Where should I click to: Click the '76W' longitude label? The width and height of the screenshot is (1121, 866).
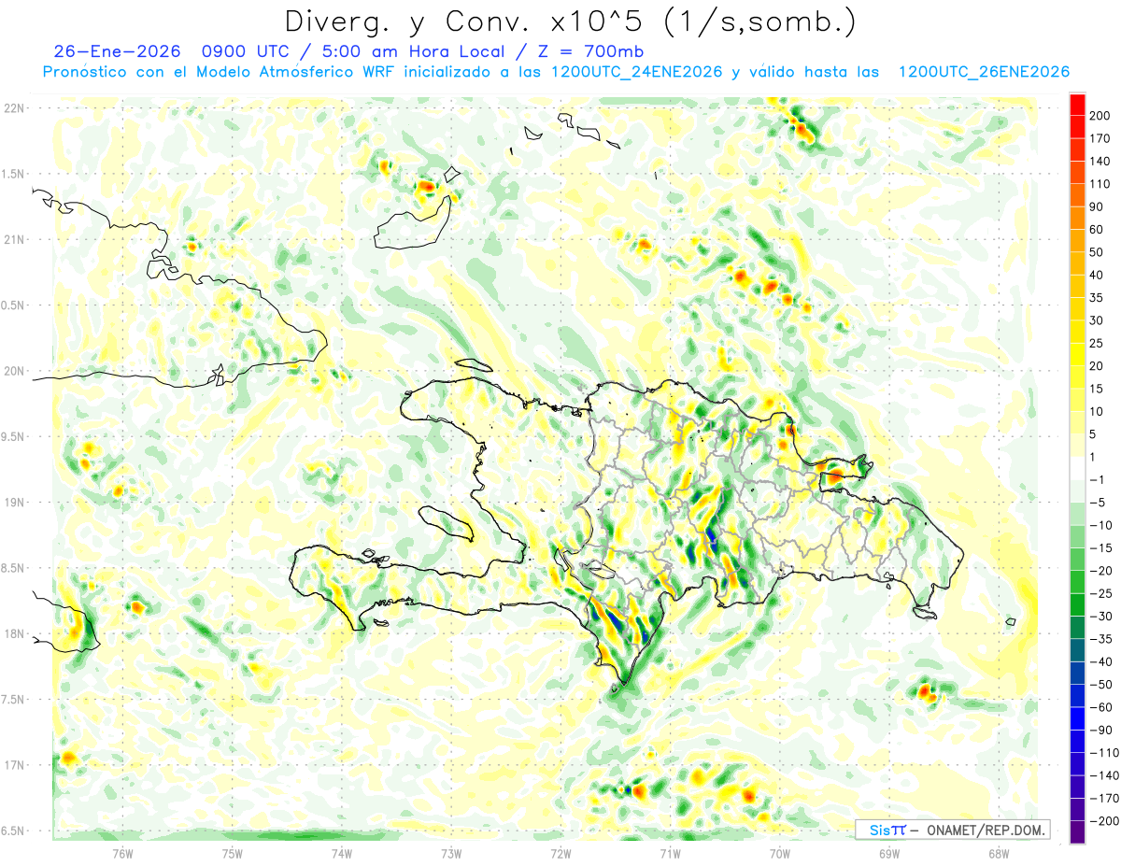(x=122, y=853)
